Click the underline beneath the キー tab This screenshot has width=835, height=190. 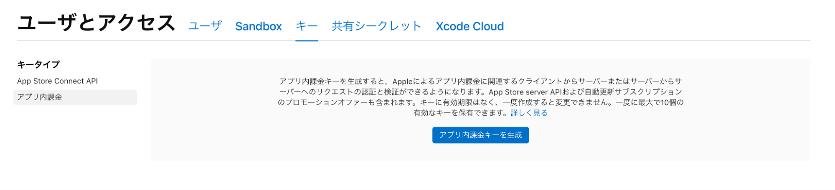coord(307,41)
